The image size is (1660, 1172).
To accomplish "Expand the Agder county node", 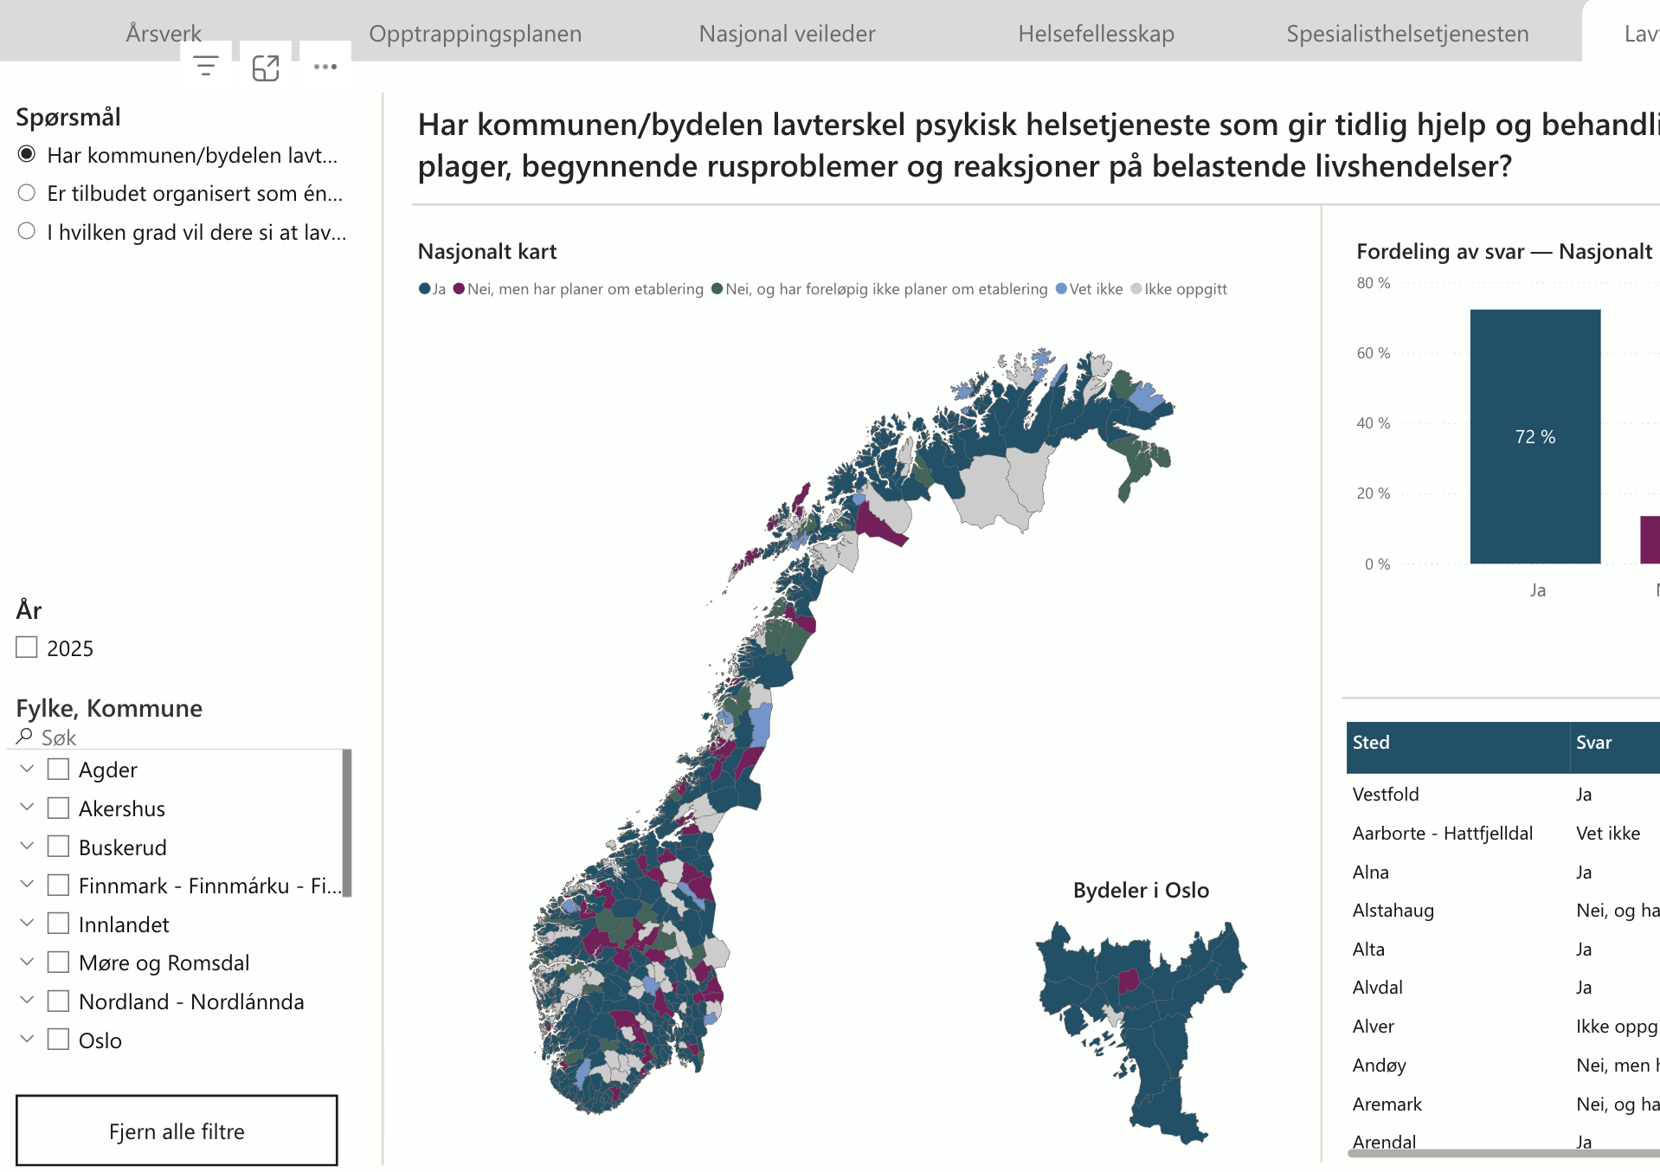I will coord(27,769).
